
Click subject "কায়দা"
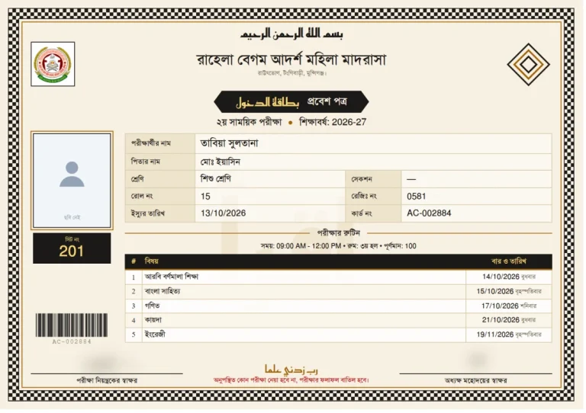coord(153,320)
